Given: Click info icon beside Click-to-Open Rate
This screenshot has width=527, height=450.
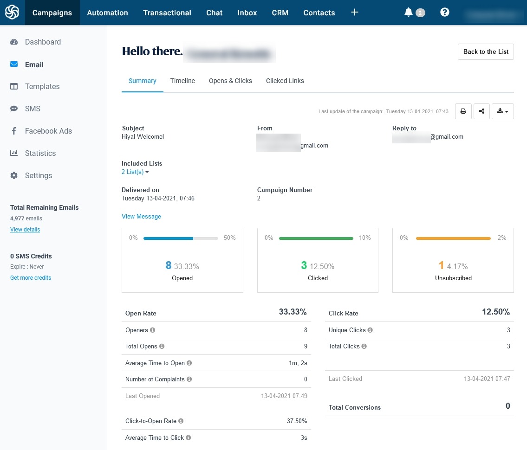Looking at the screenshot, I should click(x=181, y=421).
